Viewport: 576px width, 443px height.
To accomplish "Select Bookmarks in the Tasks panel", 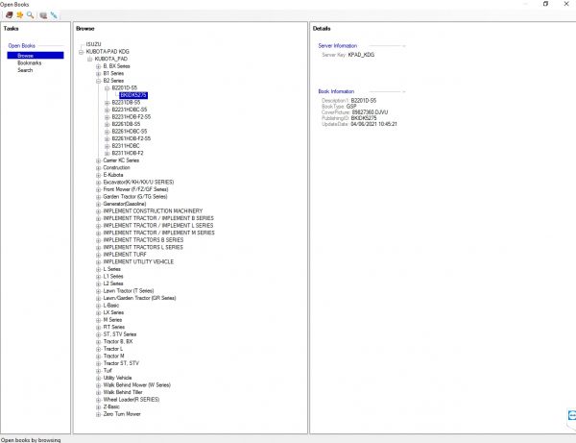I will coord(30,62).
